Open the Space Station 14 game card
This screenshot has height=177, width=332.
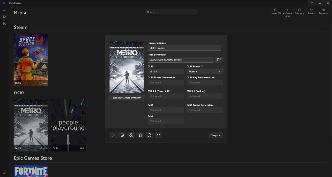point(31,60)
